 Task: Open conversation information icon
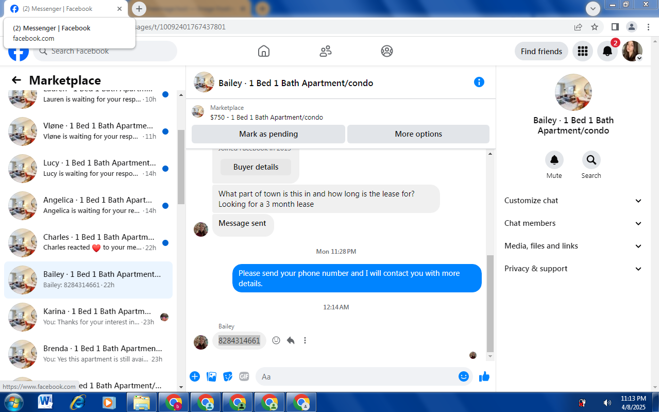(479, 82)
